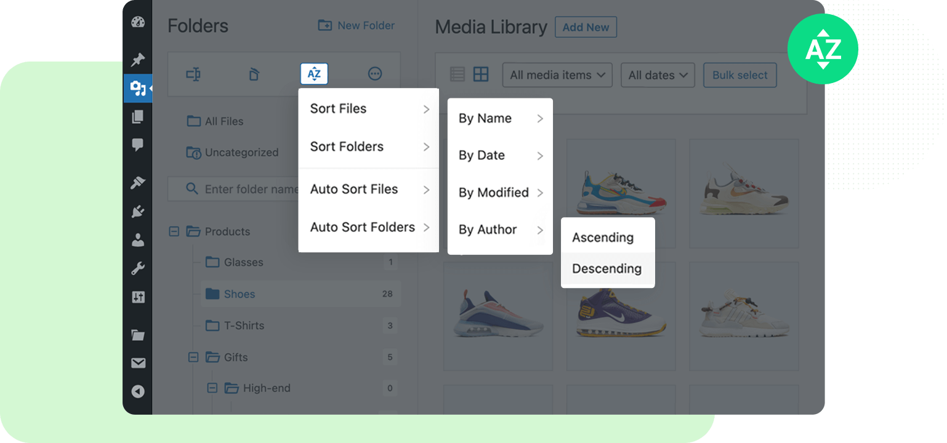Collapse the Gifts folder tree
Screen dimensions: 947x443
click(193, 357)
